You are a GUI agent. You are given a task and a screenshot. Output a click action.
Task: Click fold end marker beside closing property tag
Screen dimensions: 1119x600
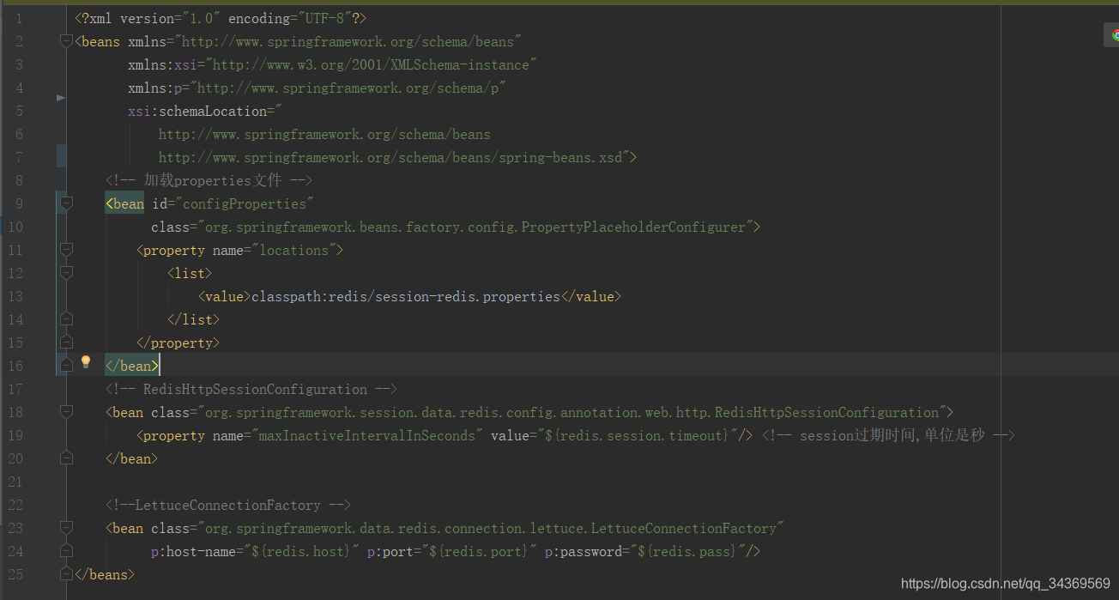(x=66, y=342)
